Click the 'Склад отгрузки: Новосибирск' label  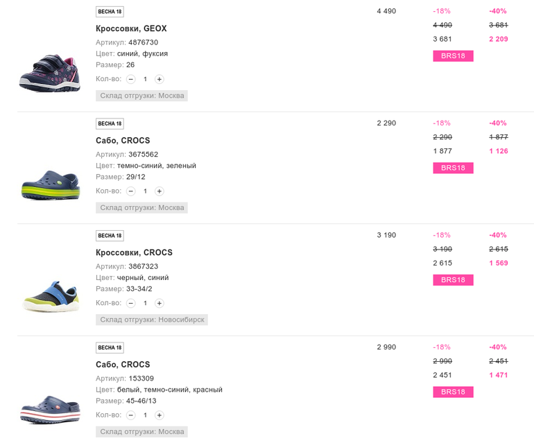(152, 320)
